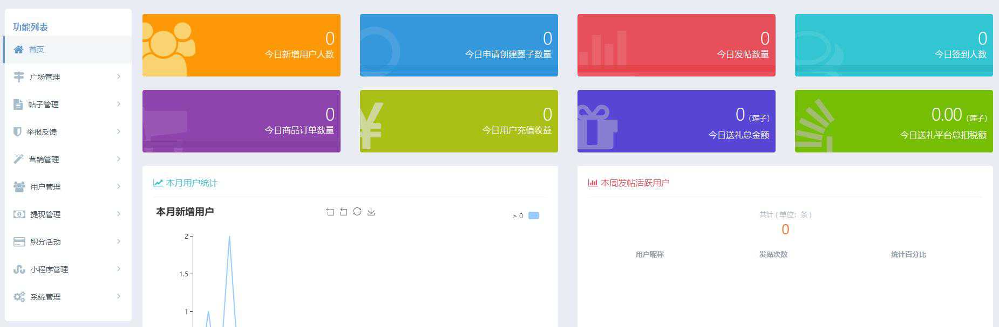Activate the chart area zoom tool icon
Screen dimensions: 999x327
[x=330, y=212]
